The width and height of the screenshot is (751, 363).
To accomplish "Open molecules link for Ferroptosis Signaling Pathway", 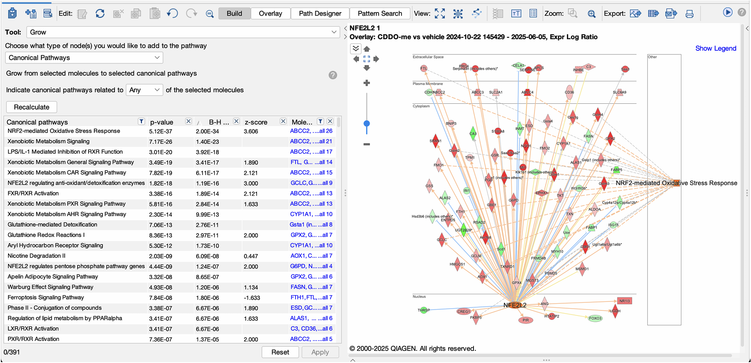I will (x=311, y=297).
